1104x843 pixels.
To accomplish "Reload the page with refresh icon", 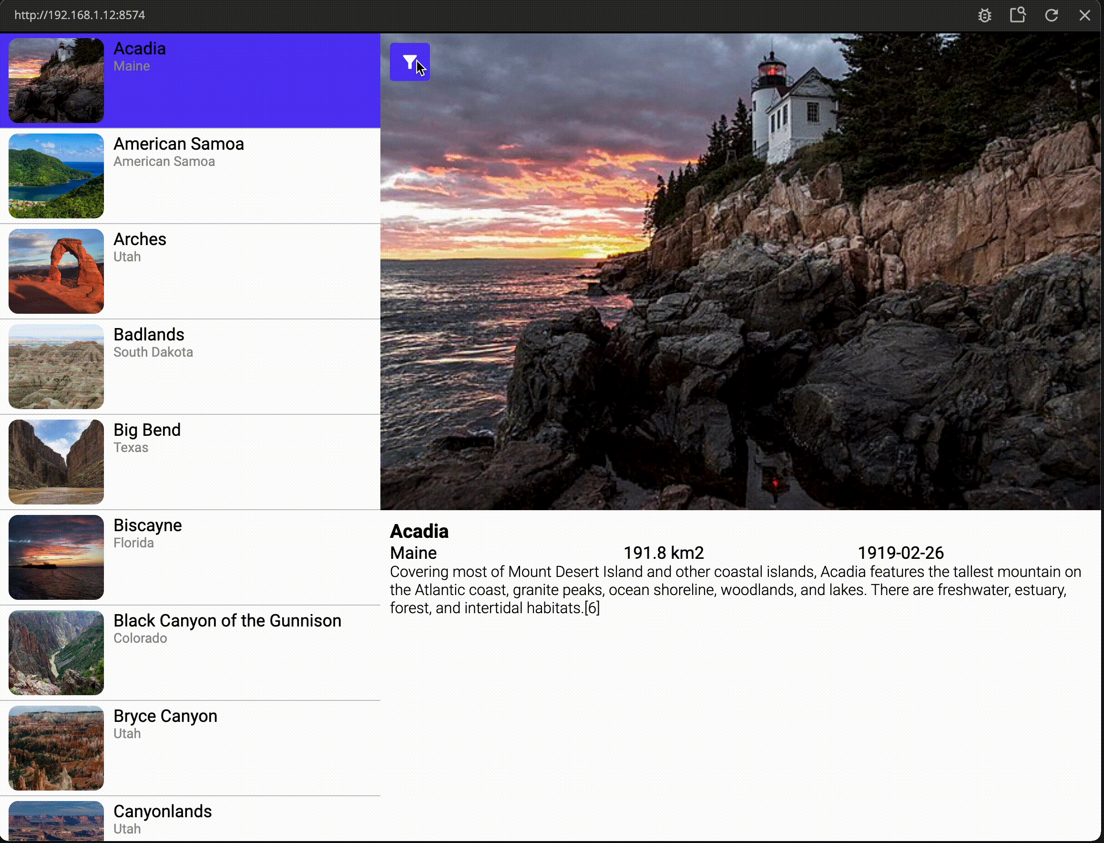I will pyautogui.click(x=1052, y=15).
